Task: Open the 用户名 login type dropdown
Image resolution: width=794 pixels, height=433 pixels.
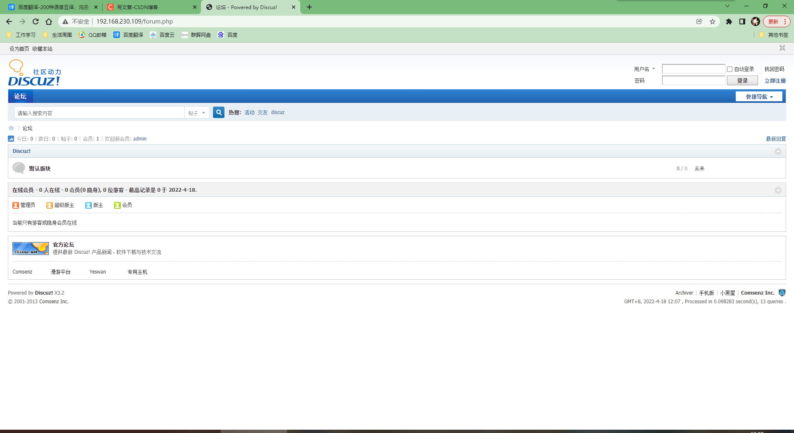Action: [645, 69]
